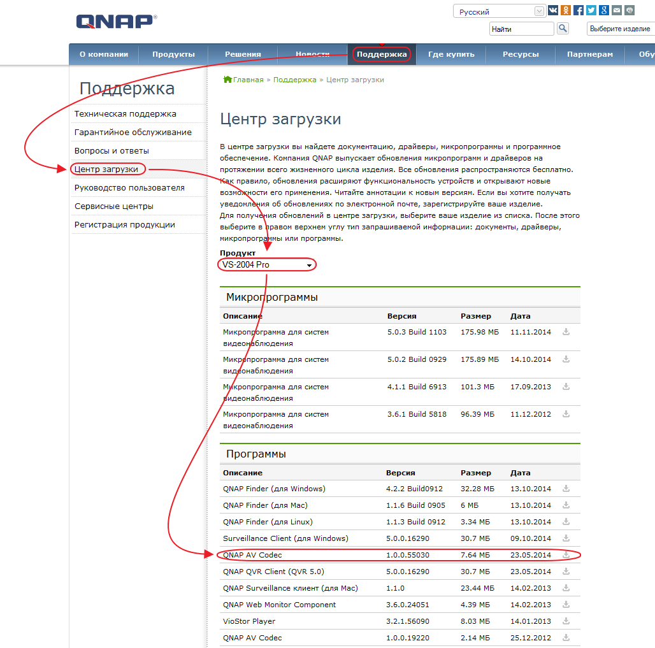Click date 17.09.2013 cell
Viewport: 655px width, 648px height.
531,387
